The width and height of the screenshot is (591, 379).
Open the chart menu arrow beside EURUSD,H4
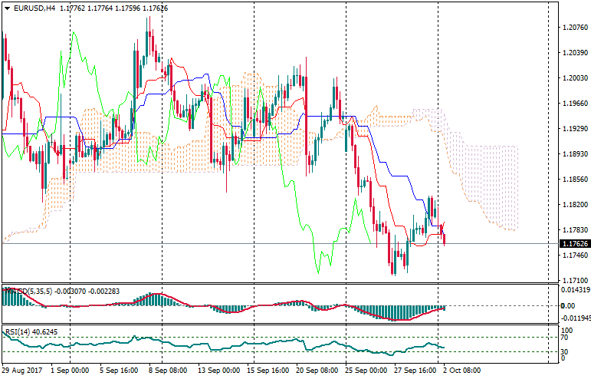click(7, 8)
